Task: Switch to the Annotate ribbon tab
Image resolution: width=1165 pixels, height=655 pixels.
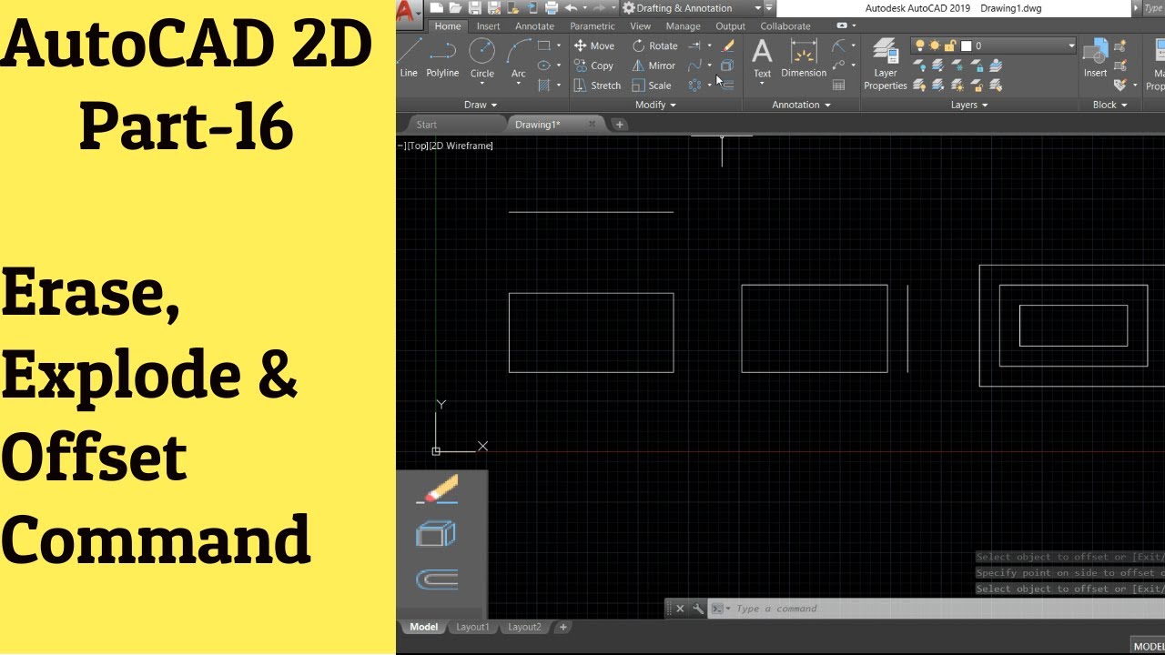Action: pyautogui.click(x=535, y=26)
